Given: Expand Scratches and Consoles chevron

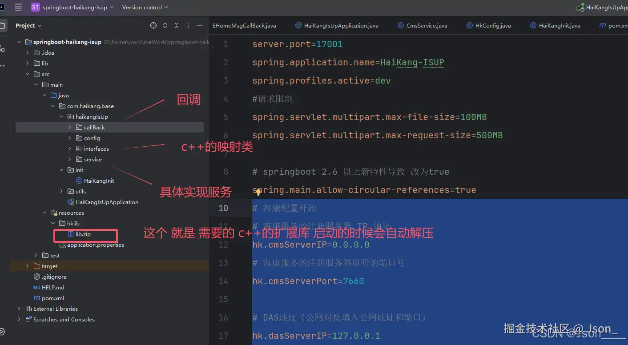Looking at the screenshot, I should pyautogui.click(x=19, y=319).
